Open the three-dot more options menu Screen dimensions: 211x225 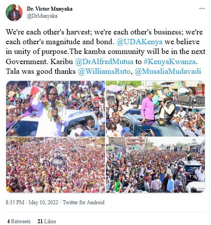point(202,8)
